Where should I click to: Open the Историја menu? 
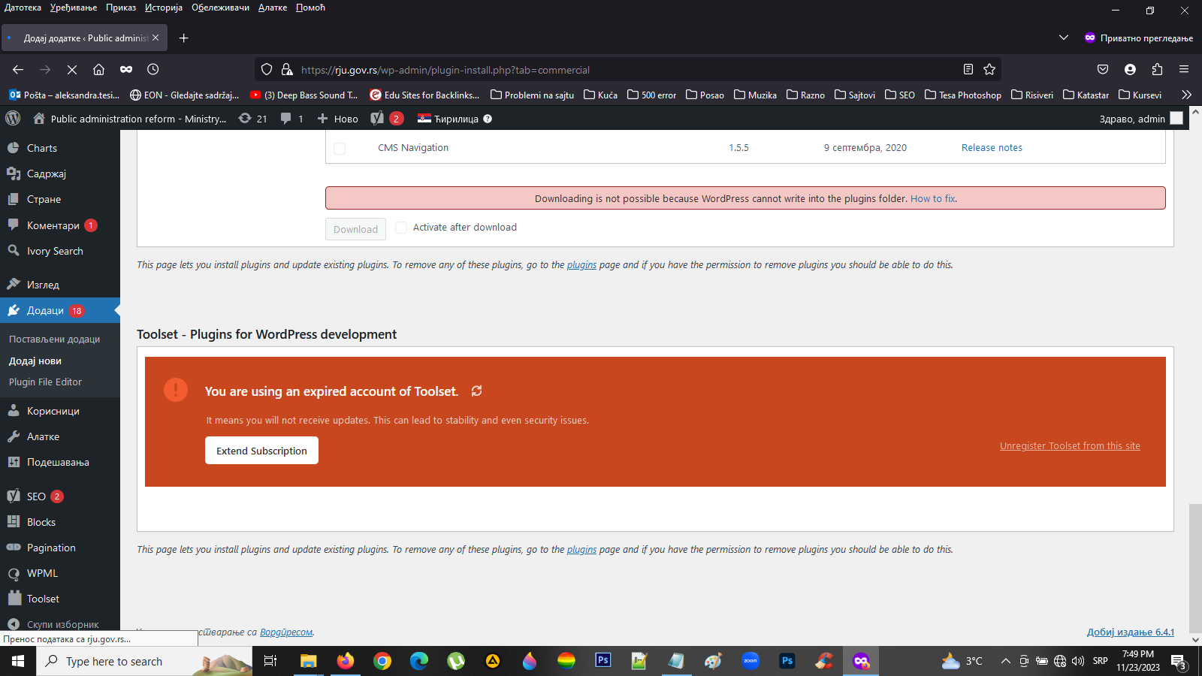(x=164, y=8)
